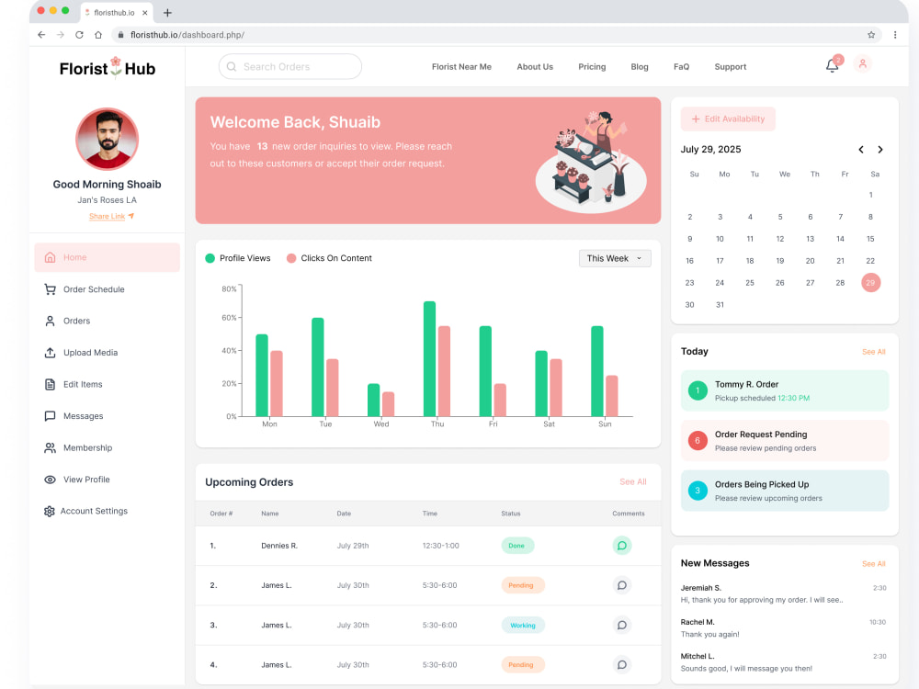Image resolution: width=919 pixels, height=689 pixels.
Task: Click the floristhub.io browser tab
Action: pos(117,12)
